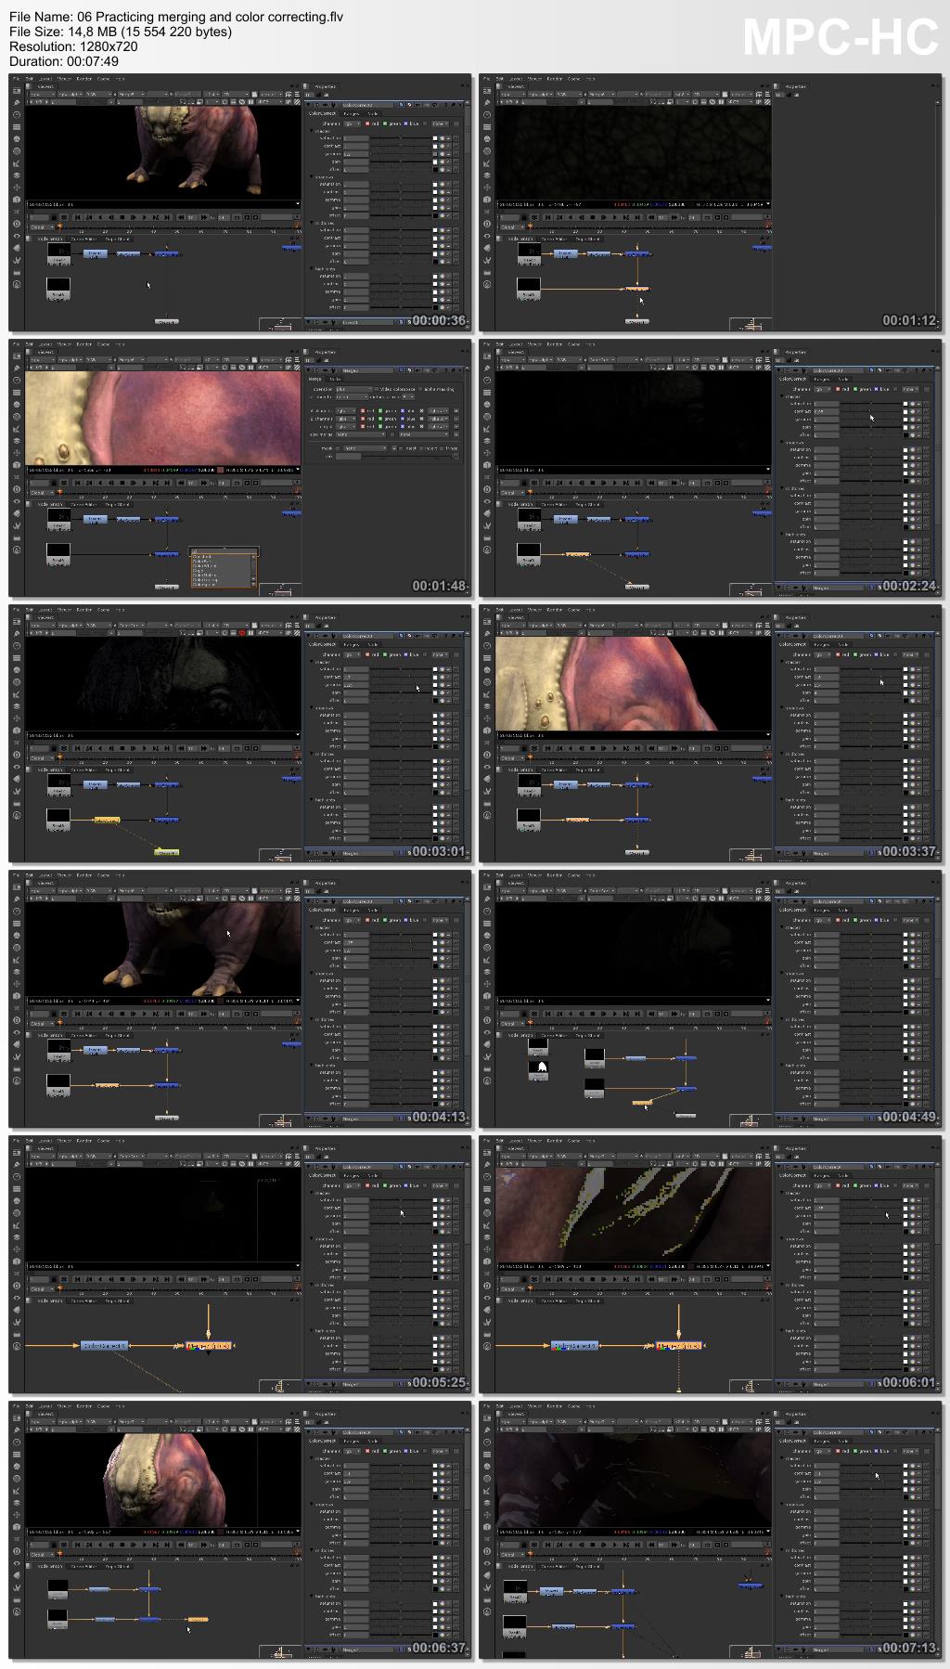Jump to first frame button in 00:00:36 frame

(77, 217)
